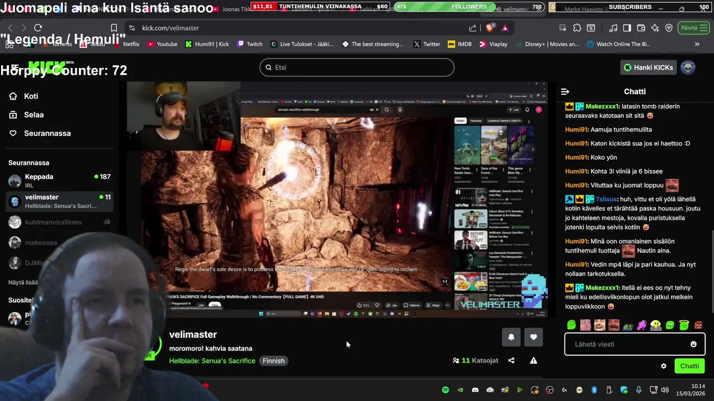Insert the green smiley blob emote
The image size is (714, 401).
pyautogui.click(x=572, y=325)
